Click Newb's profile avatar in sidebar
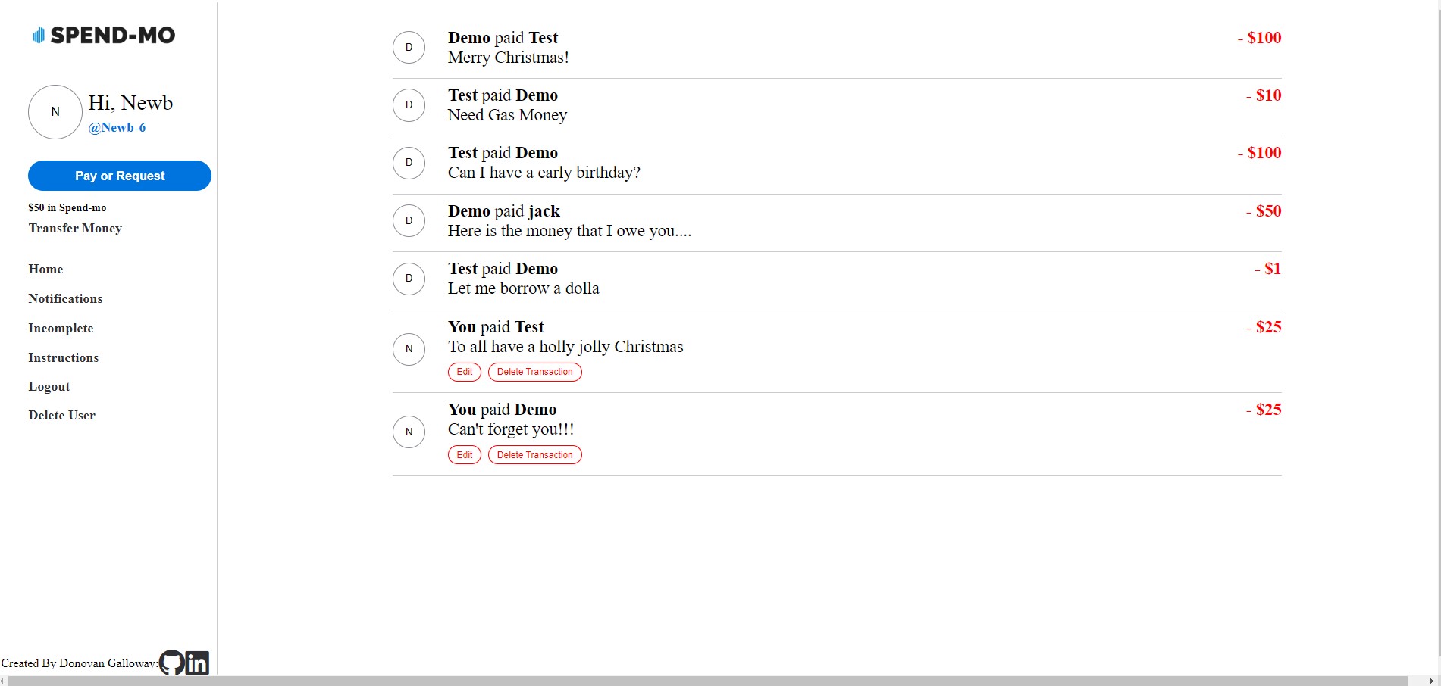 (x=55, y=112)
